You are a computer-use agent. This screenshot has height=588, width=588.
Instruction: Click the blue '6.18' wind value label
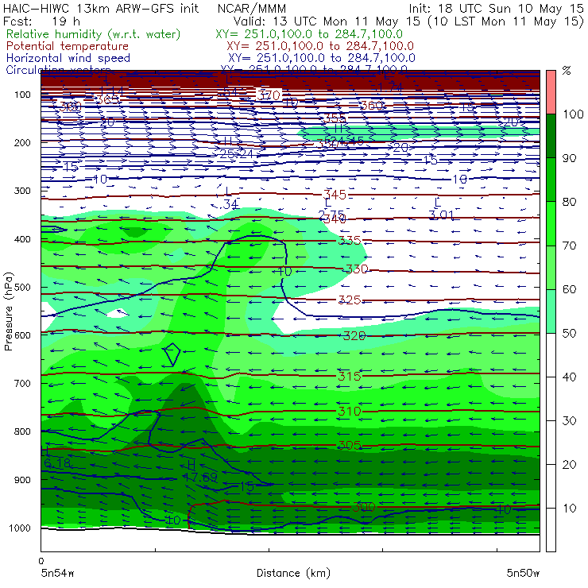pyautogui.click(x=57, y=463)
